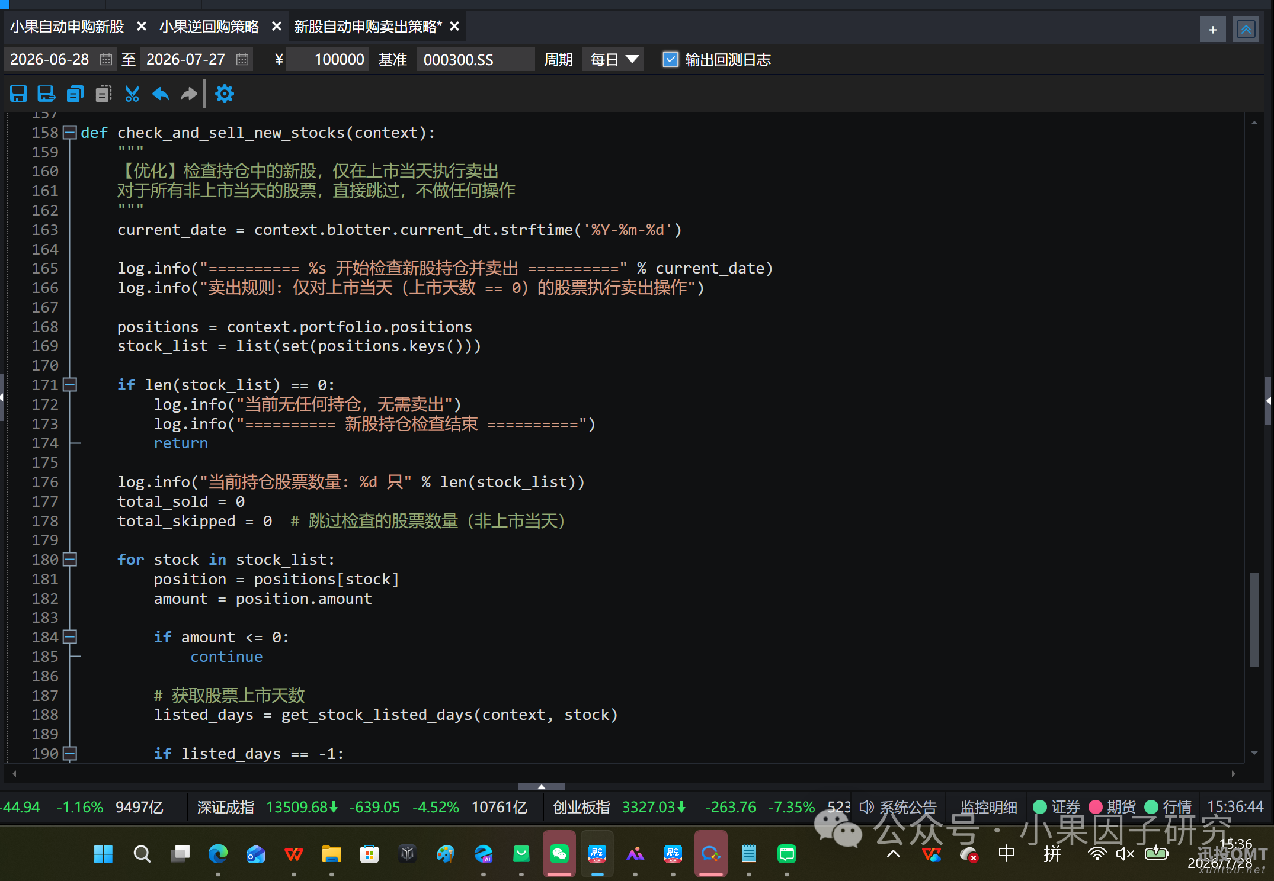Image resolution: width=1274 pixels, height=881 pixels.
Task: Click the IME 中 language indicator
Action: pyautogui.click(x=1007, y=854)
